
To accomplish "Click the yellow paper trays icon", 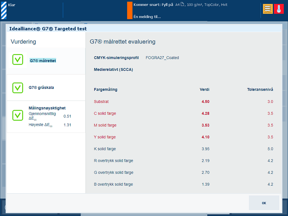I will 268,9.
